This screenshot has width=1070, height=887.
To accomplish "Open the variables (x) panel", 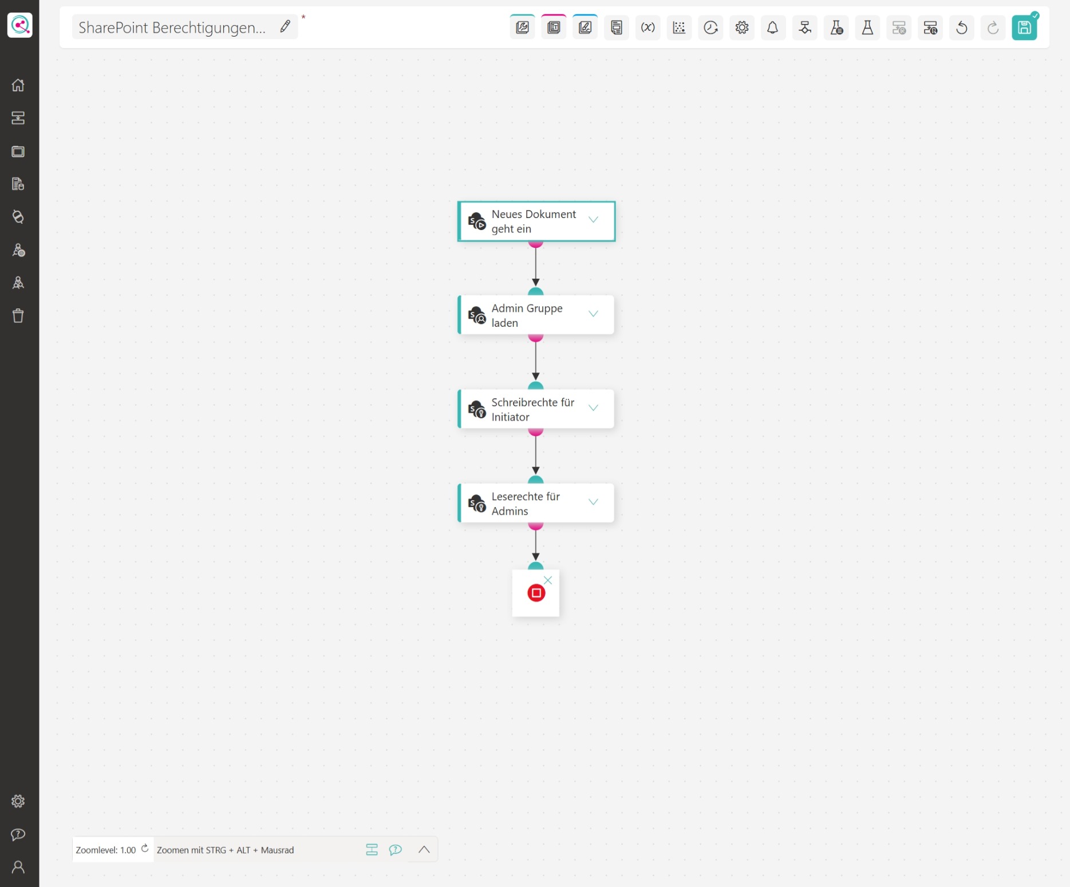I will tap(647, 27).
